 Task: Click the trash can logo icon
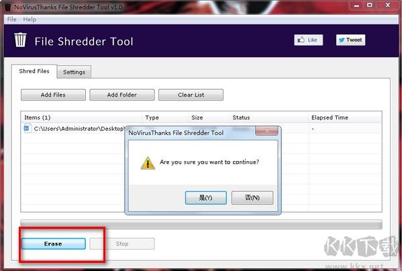pyautogui.click(x=21, y=40)
